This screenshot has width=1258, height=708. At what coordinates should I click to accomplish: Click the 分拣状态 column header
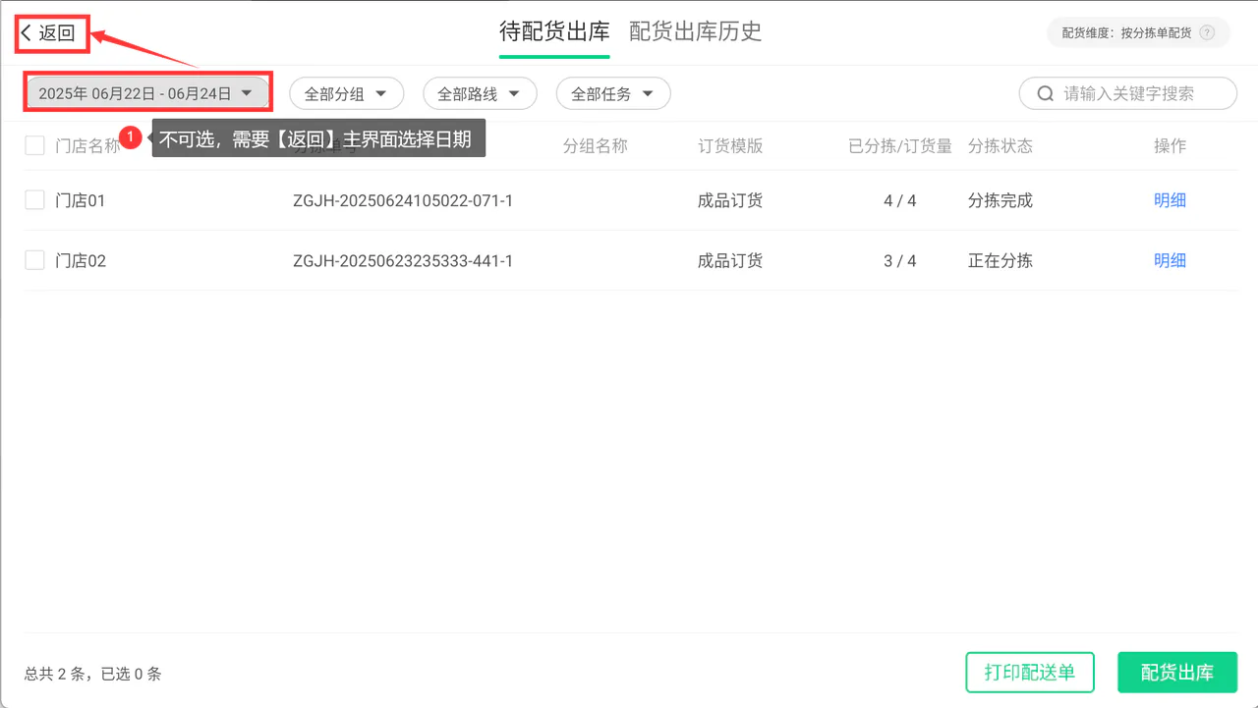coord(1001,146)
